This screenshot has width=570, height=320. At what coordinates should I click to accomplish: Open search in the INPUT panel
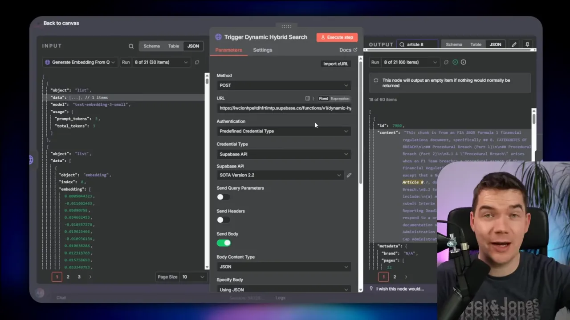(x=131, y=46)
